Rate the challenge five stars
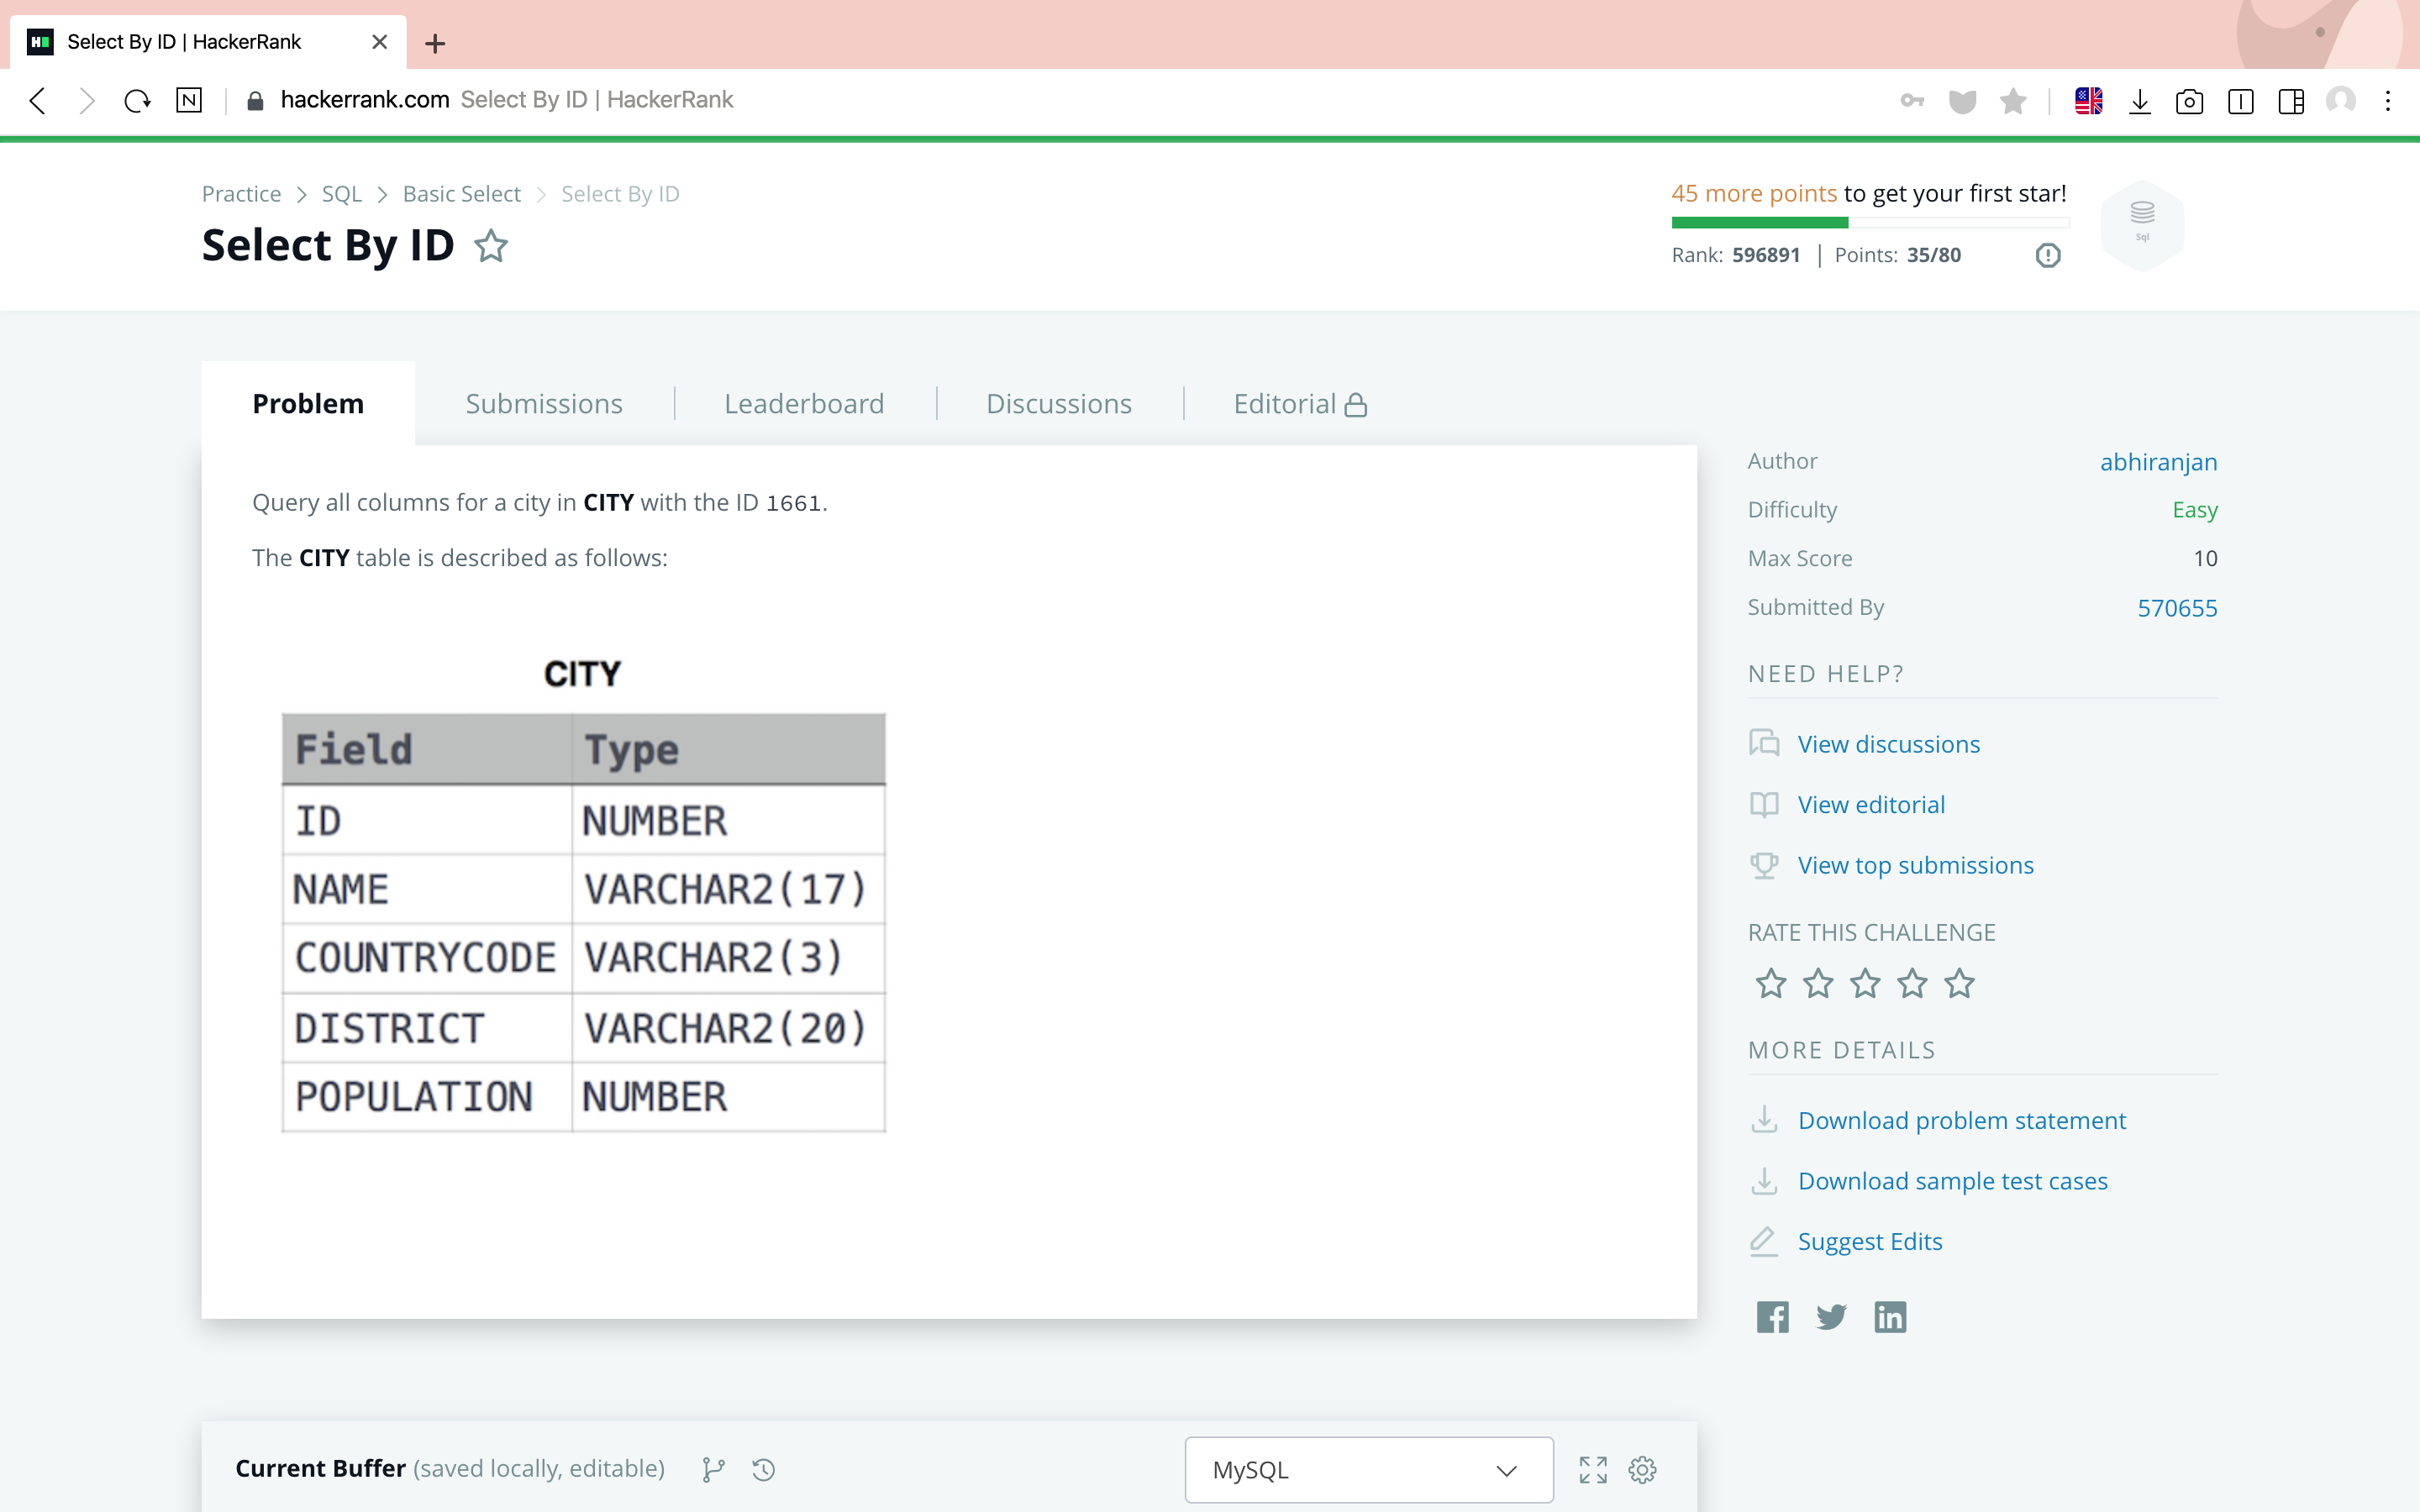 click(x=1959, y=984)
